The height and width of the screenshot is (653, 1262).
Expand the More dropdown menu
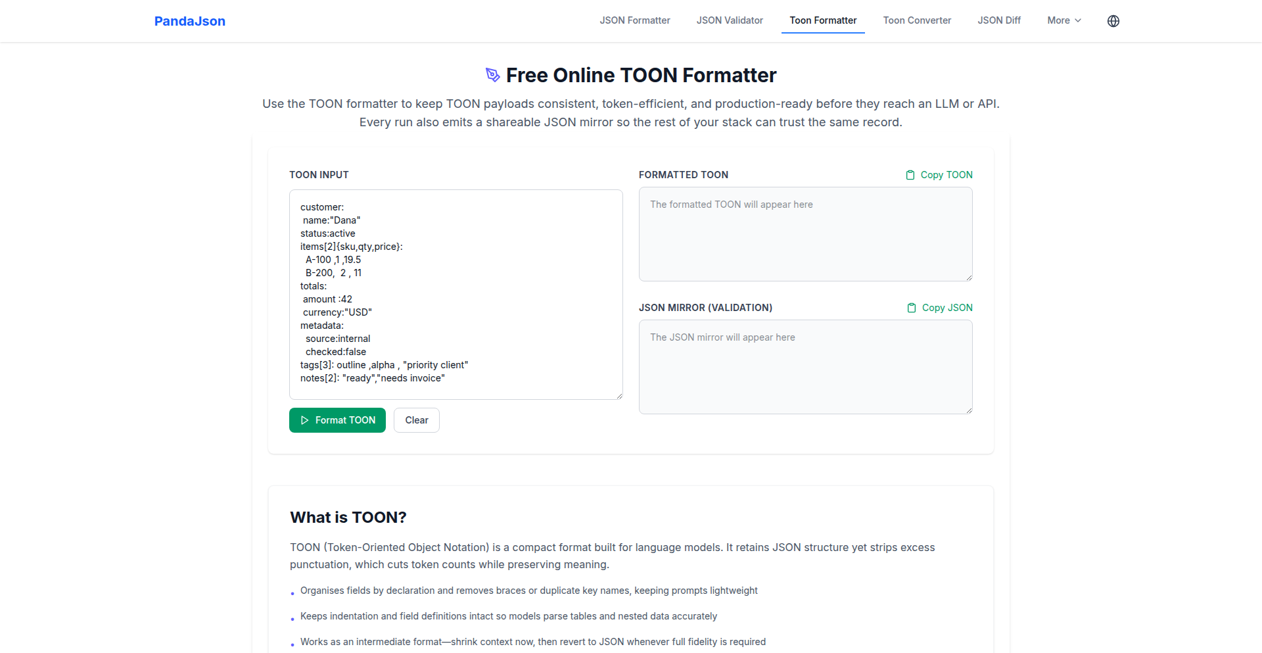tap(1063, 20)
